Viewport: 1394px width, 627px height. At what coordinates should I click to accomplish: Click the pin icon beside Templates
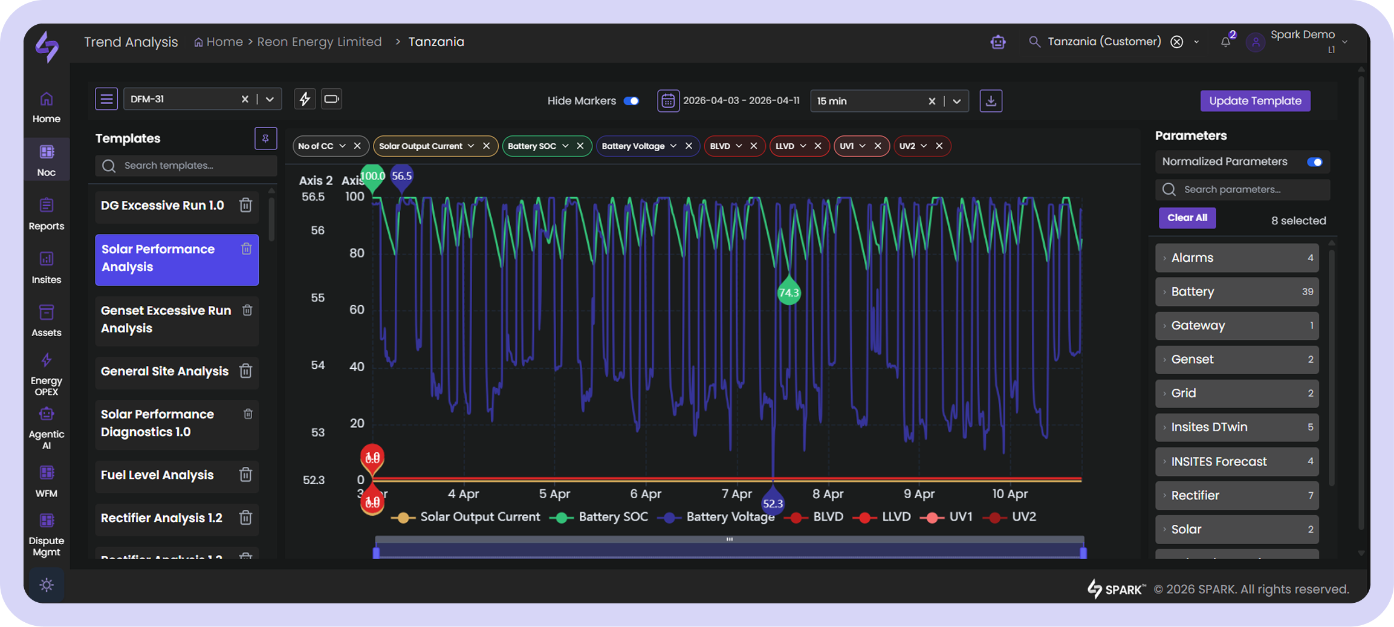tap(265, 138)
